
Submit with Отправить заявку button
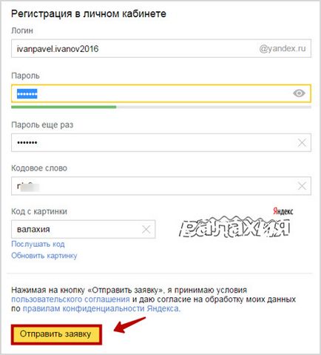tap(56, 334)
